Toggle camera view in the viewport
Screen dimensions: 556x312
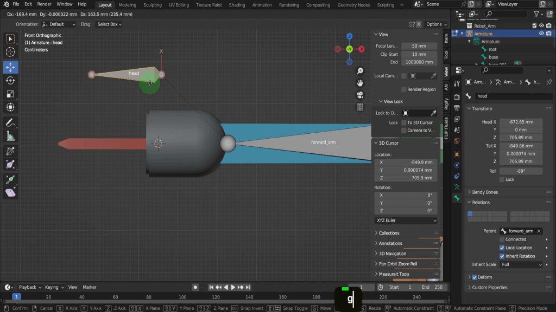tap(360, 95)
